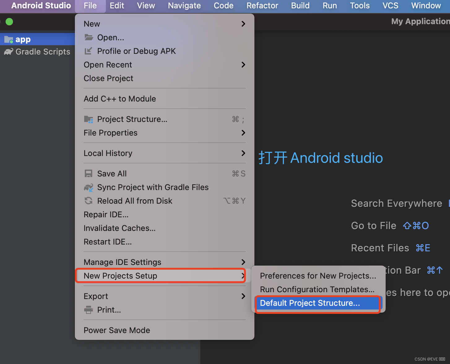Click the Project Structure icon
450x364 pixels.
point(89,119)
